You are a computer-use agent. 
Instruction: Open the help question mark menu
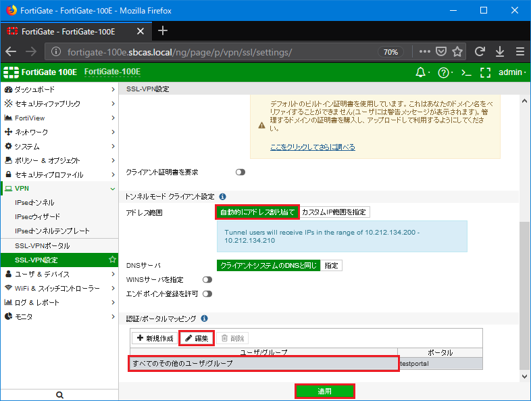click(443, 72)
